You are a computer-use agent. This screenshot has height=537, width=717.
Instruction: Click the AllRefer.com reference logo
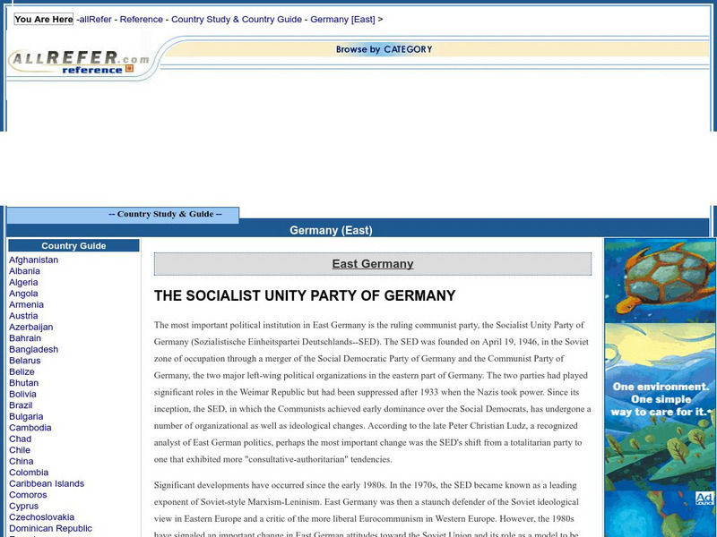pos(79,62)
